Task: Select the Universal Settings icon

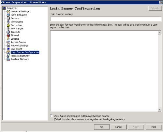Action: point(8,11)
